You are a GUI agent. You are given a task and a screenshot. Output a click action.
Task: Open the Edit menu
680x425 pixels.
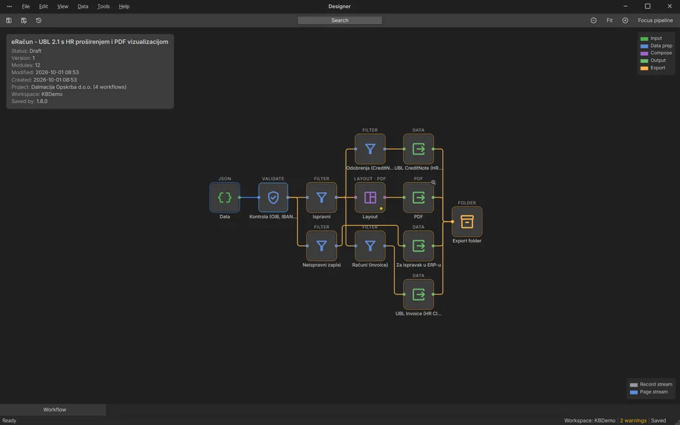(x=43, y=7)
